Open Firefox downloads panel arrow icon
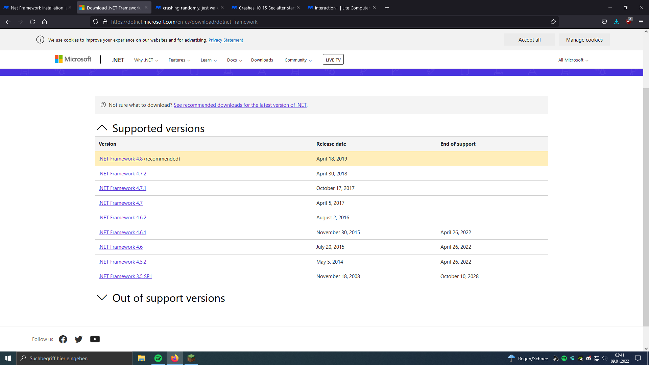Image resolution: width=649 pixels, height=365 pixels. 616,22
